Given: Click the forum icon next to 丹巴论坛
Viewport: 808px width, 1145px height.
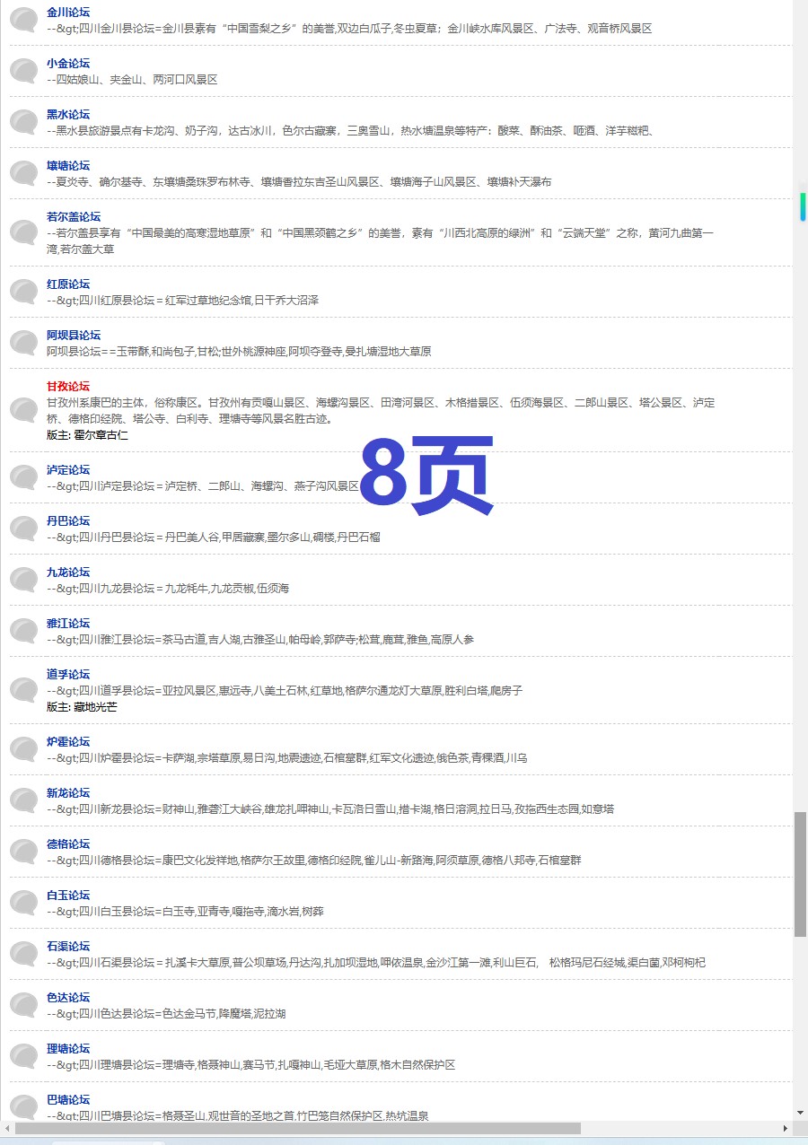Looking at the screenshot, I should point(23,529).
